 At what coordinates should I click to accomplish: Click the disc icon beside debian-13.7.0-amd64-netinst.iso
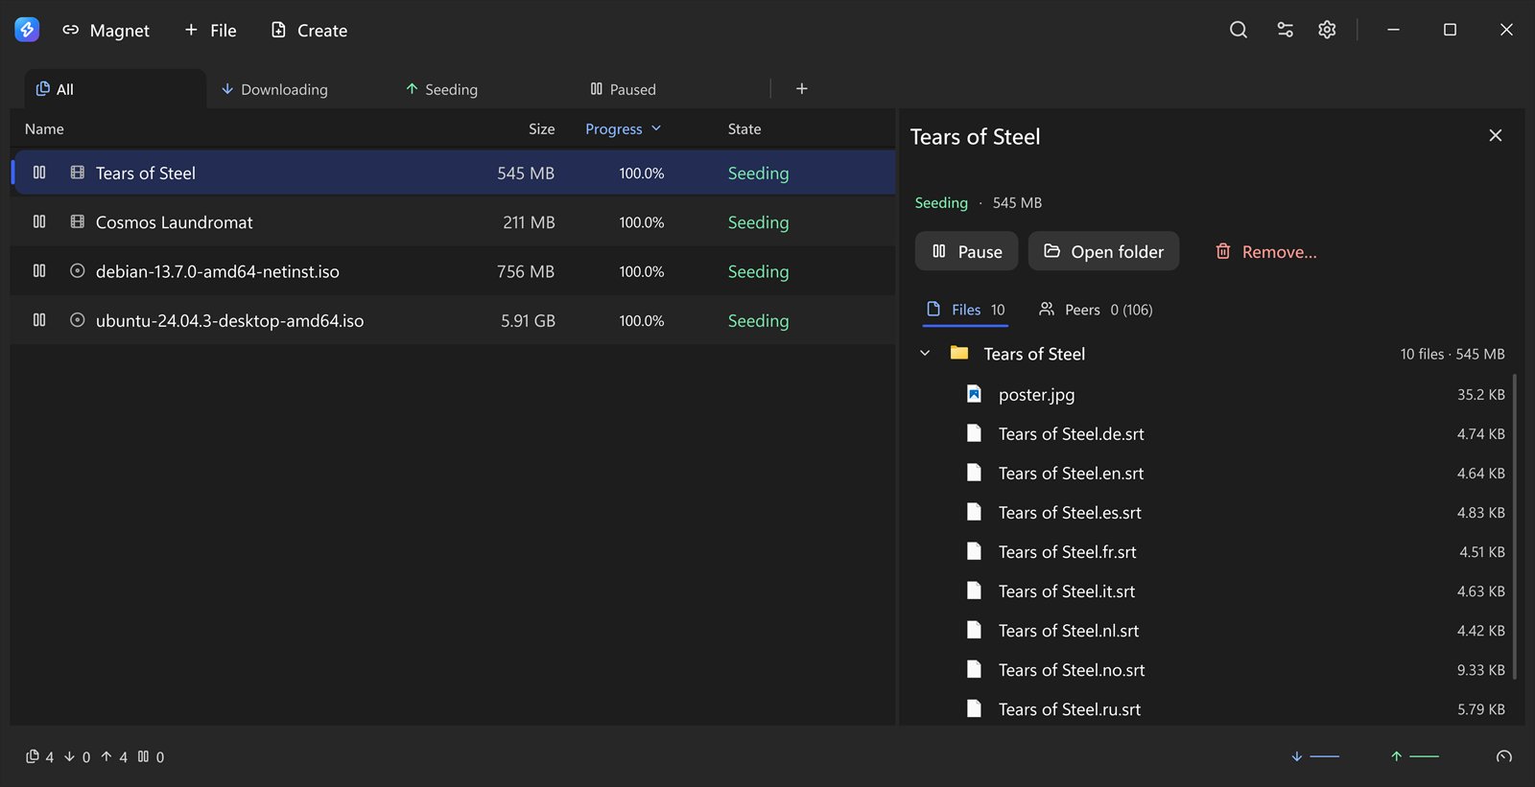click(78, 271)
